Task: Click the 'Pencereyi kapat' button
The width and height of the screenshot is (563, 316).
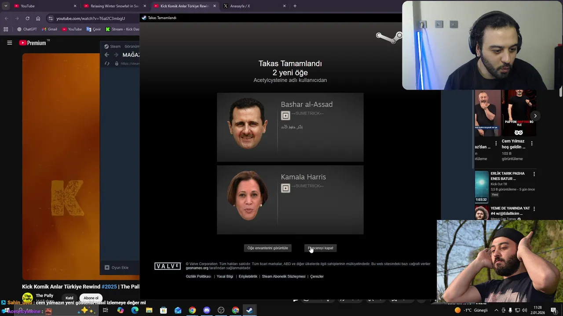Action: coord(320,248)
